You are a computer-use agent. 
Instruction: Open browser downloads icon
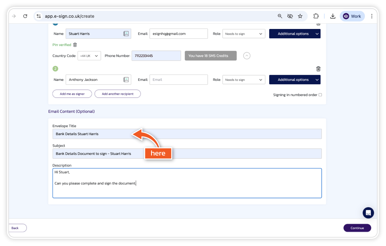332,16
